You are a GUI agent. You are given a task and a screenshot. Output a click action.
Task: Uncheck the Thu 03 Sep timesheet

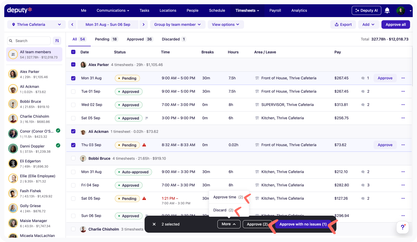pyautogui.click(x=73, y=145)
